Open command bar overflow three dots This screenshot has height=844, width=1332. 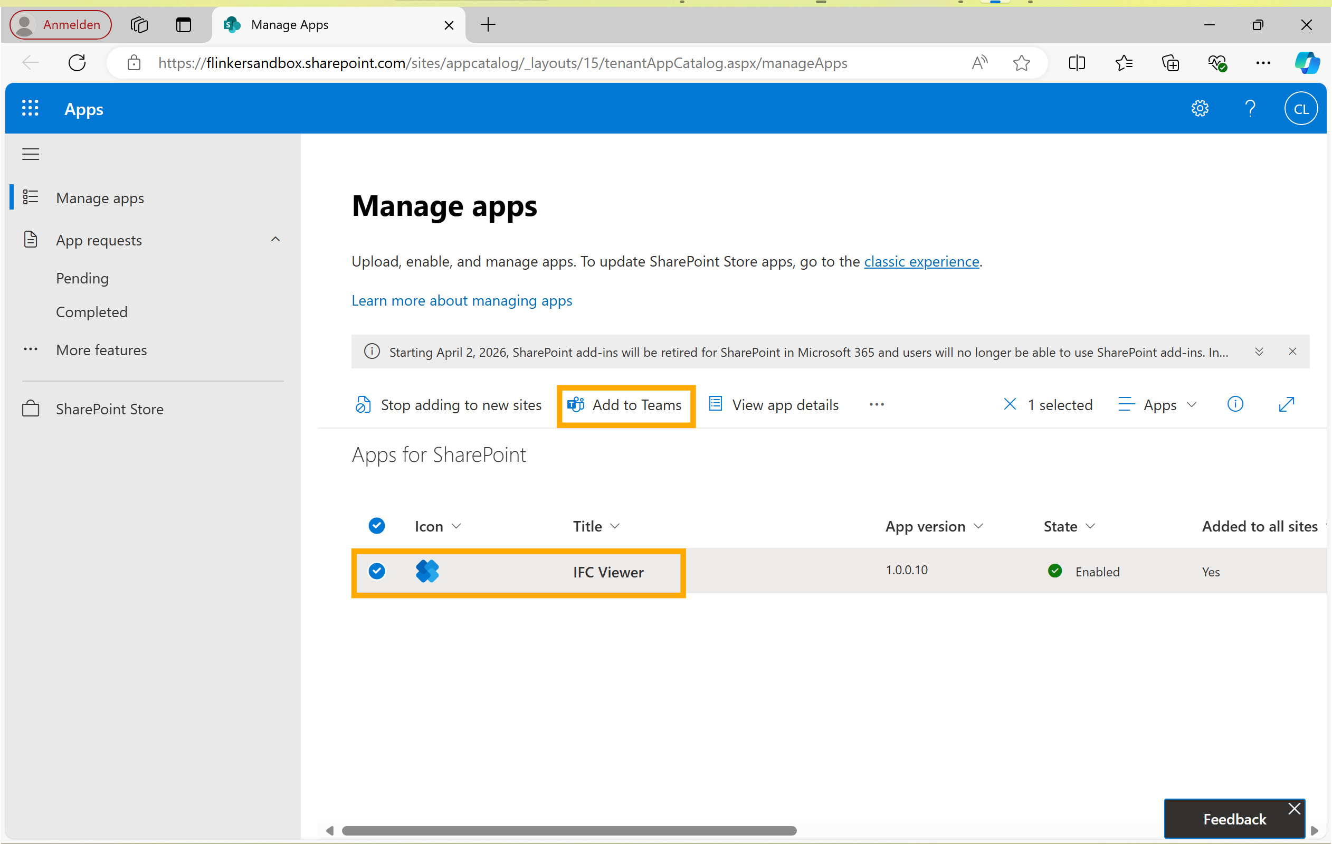coord(876,405)
